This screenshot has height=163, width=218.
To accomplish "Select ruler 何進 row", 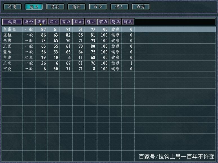I will pos(109,57).
